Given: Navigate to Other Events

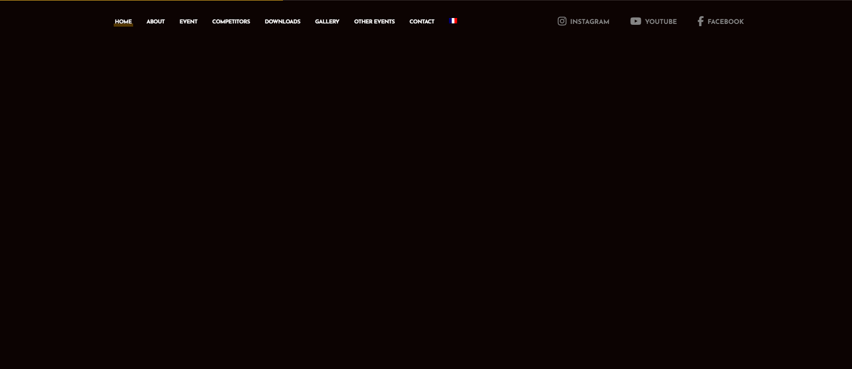Looking at the screenshot, I should (x=374, y=22).
